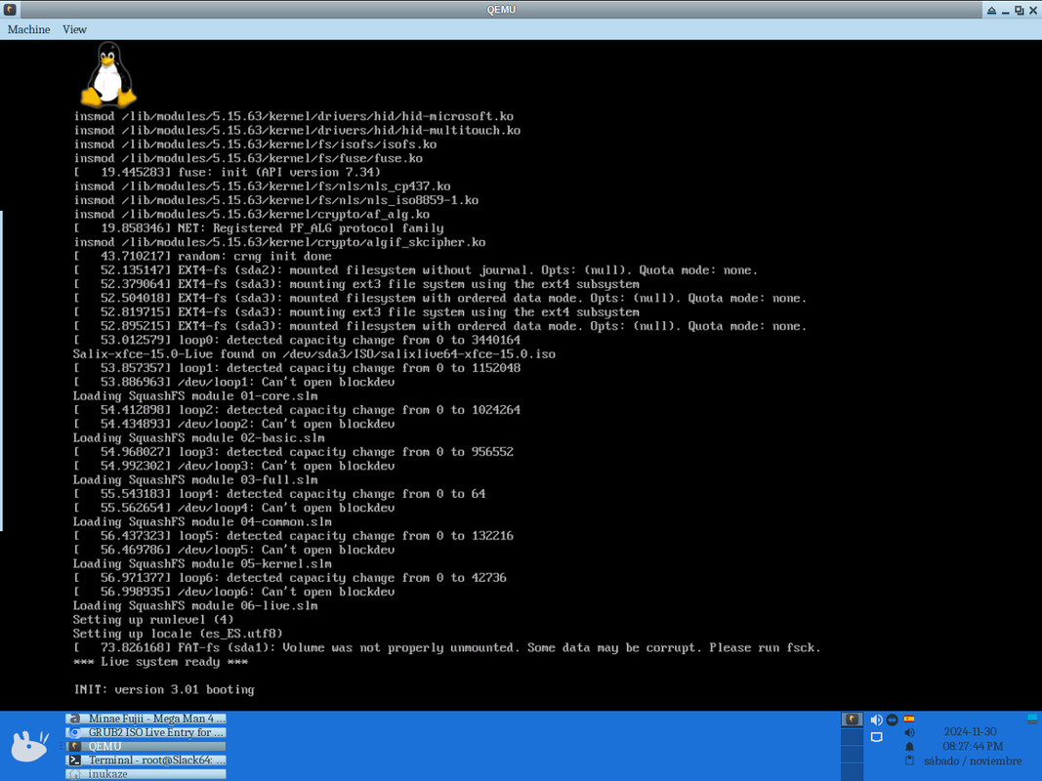
Task: Click the round double-arrow tray icon
Action: [x=892, y=719]
